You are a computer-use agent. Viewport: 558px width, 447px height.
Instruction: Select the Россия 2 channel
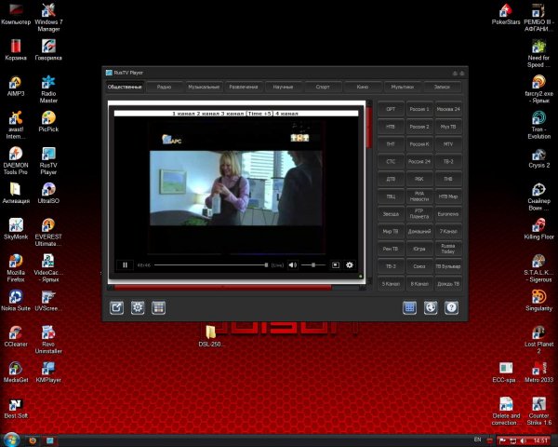pos(419,127)
